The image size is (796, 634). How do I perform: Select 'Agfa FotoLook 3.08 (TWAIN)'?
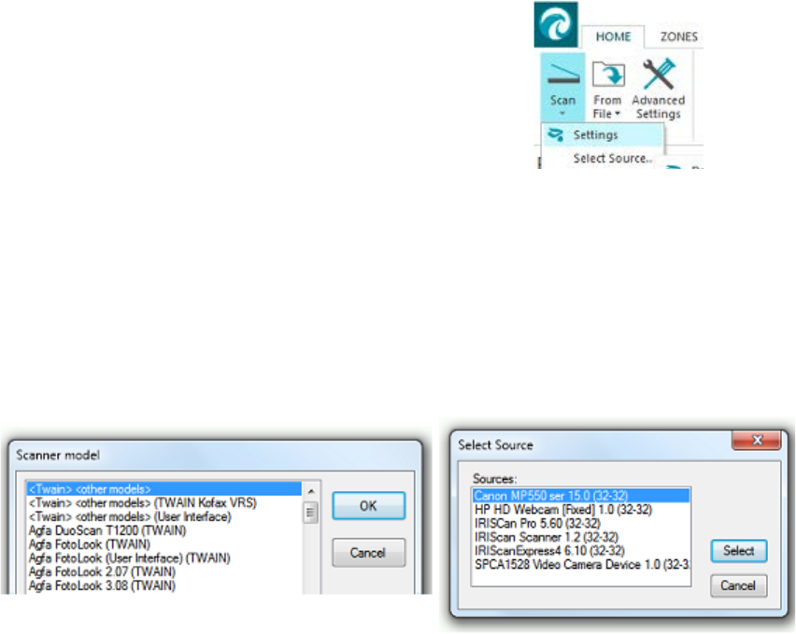(164, 585)
